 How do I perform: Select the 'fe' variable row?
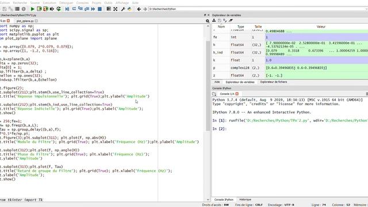(290, 37)
